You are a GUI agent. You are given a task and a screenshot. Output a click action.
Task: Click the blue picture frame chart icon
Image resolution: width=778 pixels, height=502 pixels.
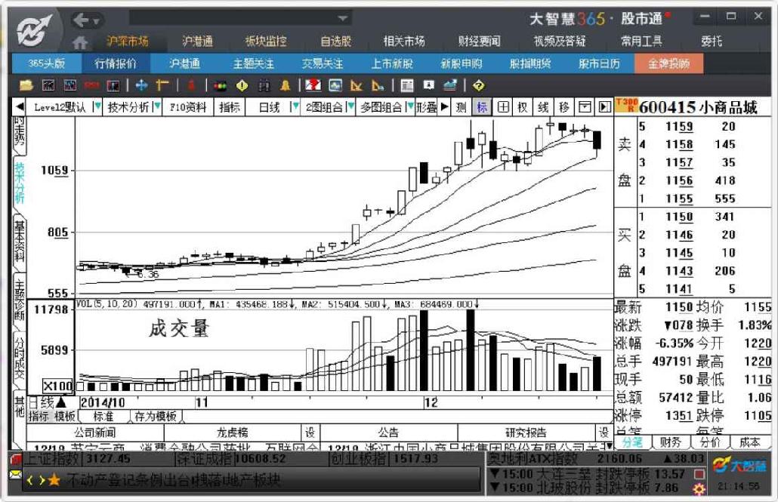tap(335, 86)
